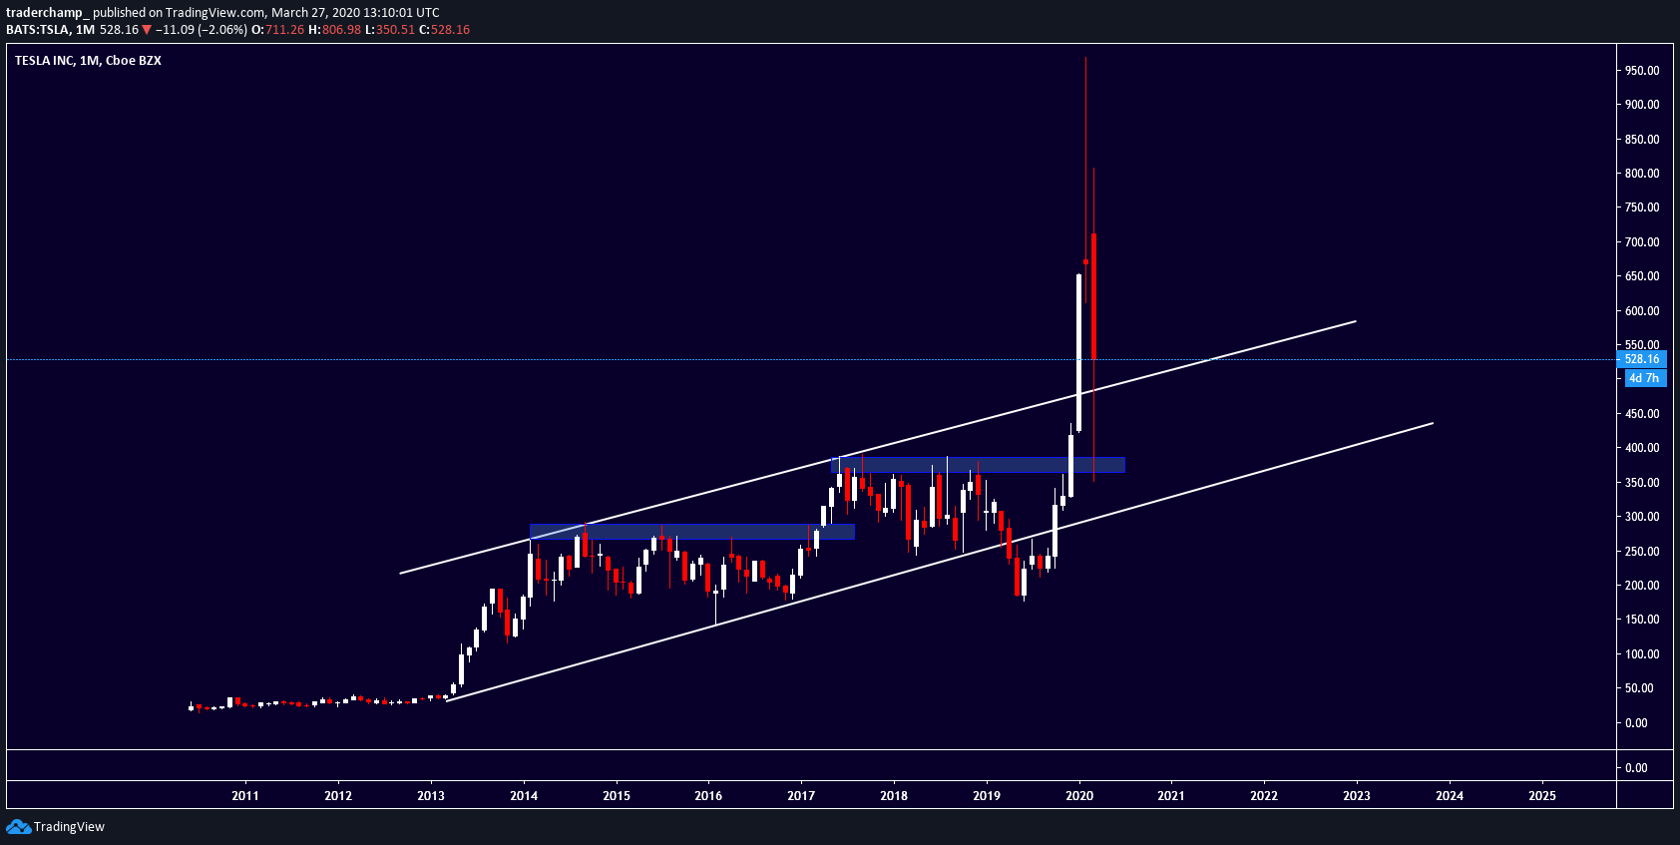The width and height of the screenshot is (1680, 845).
Task: Click the 50.00 price axis label
Action: [1639, 688]
